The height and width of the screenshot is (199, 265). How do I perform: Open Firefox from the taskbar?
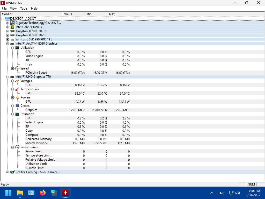(x=43, y=193)
